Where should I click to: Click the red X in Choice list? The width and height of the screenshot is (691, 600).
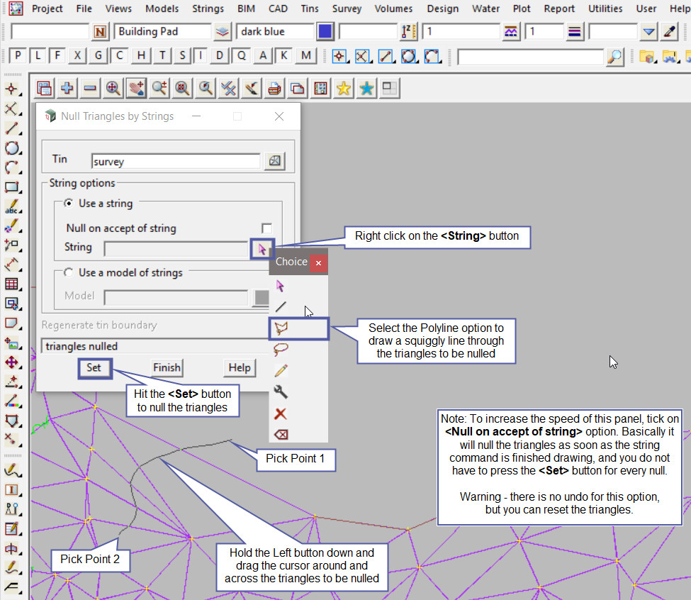(x=281, y=413)
